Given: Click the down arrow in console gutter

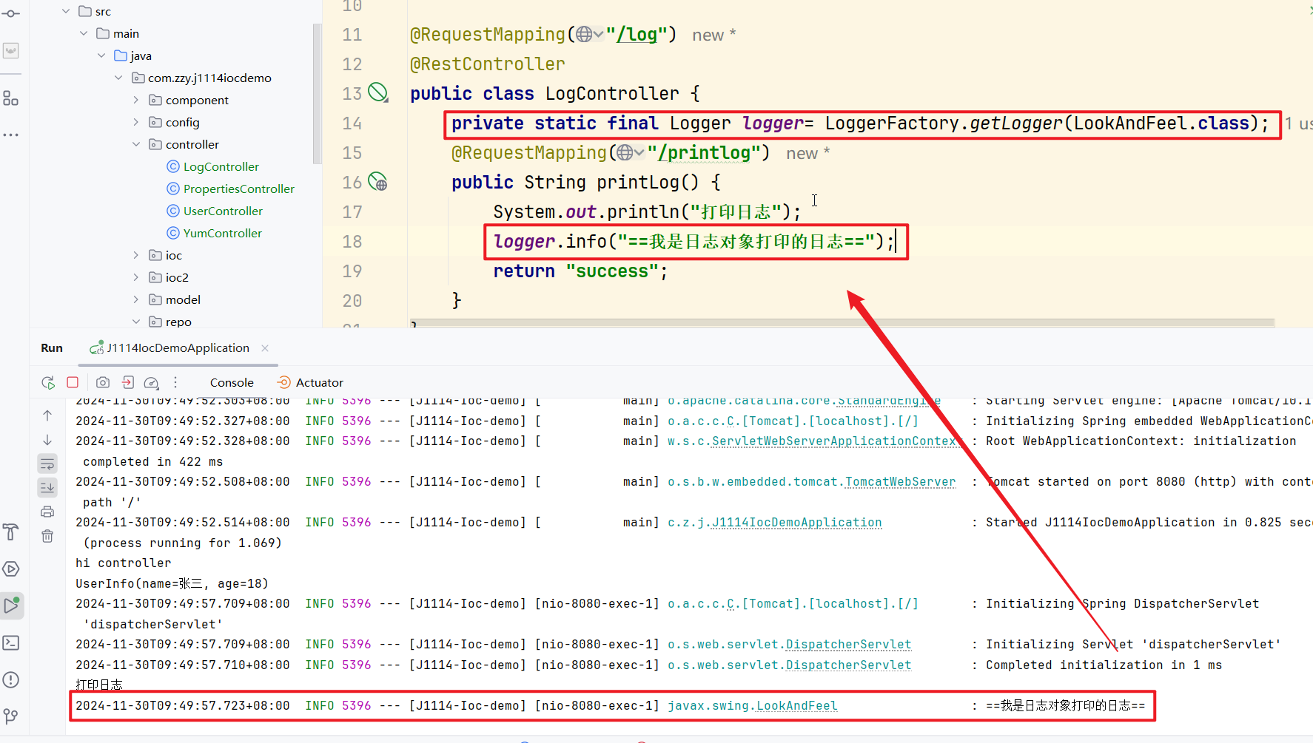Looking at the screenshot, I should click(x=47, y=439).
